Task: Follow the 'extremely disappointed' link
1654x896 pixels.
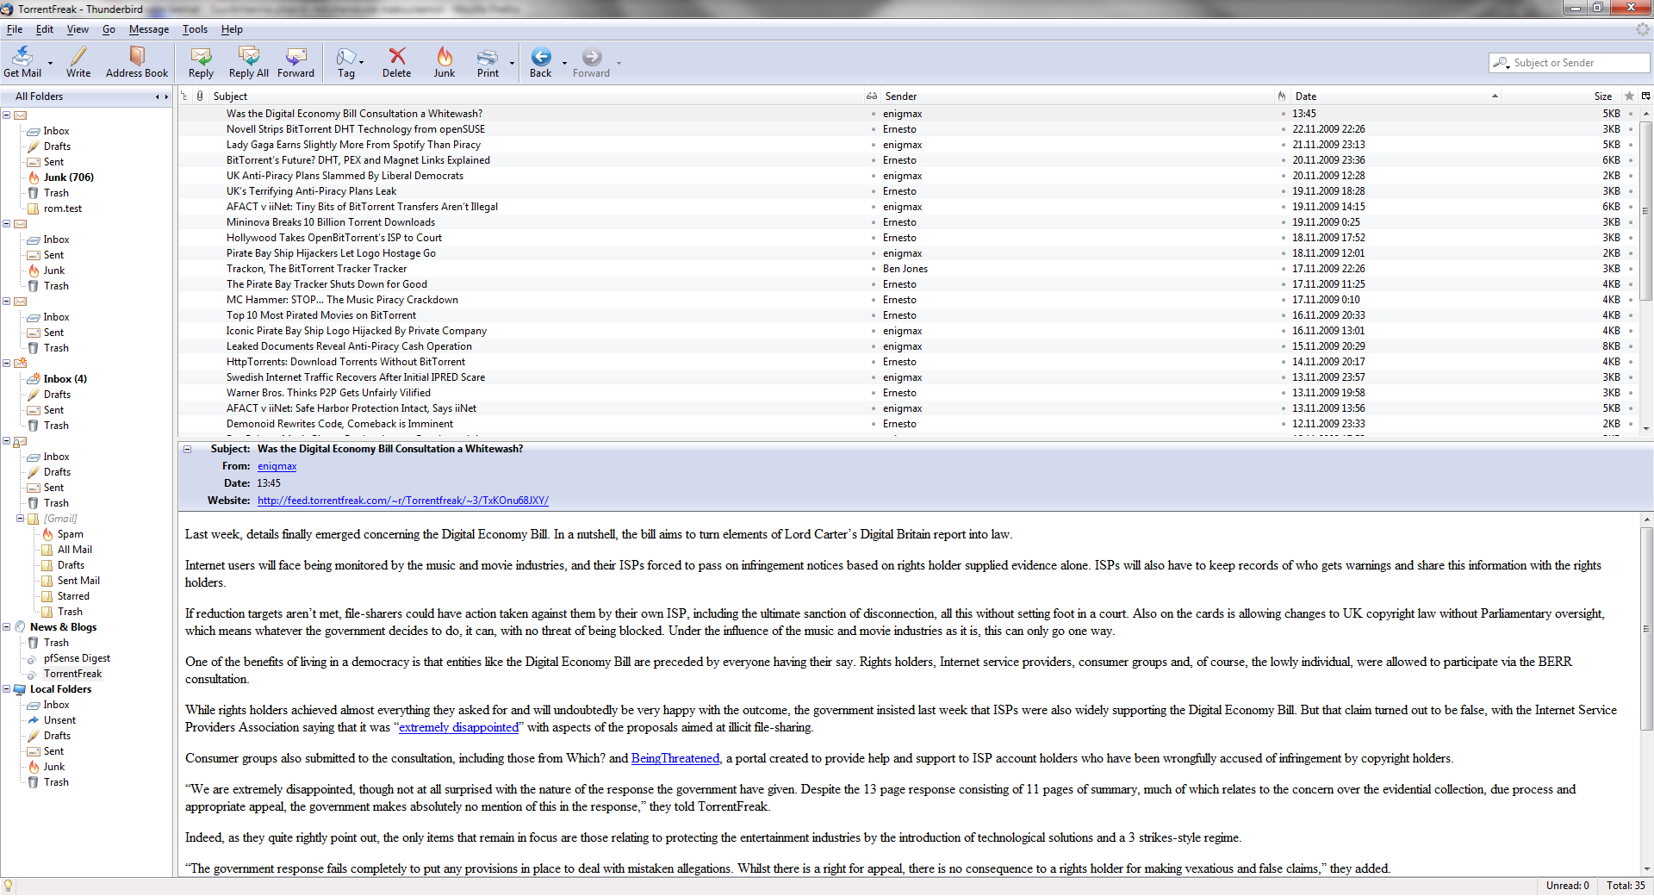Action: pyautogui.click(x=459, y=727)
